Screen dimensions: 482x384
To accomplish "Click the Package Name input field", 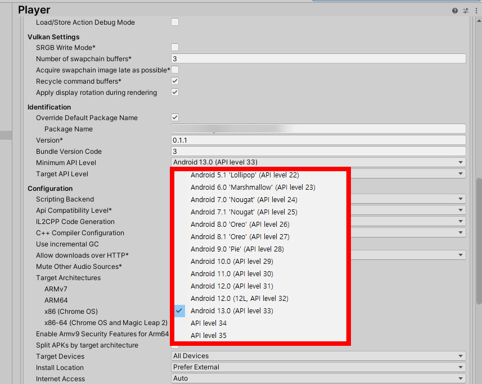I will coord(318,129).
